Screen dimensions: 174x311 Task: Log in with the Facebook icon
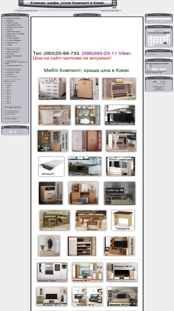point(15,131)
